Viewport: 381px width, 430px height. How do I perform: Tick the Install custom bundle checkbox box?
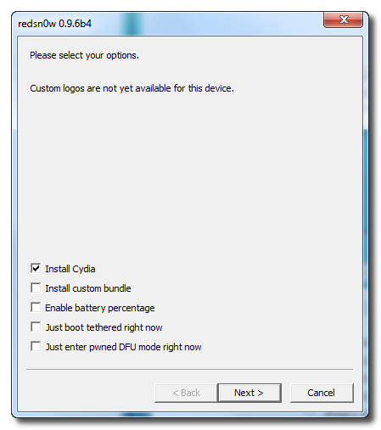click(x=36, y=288)
